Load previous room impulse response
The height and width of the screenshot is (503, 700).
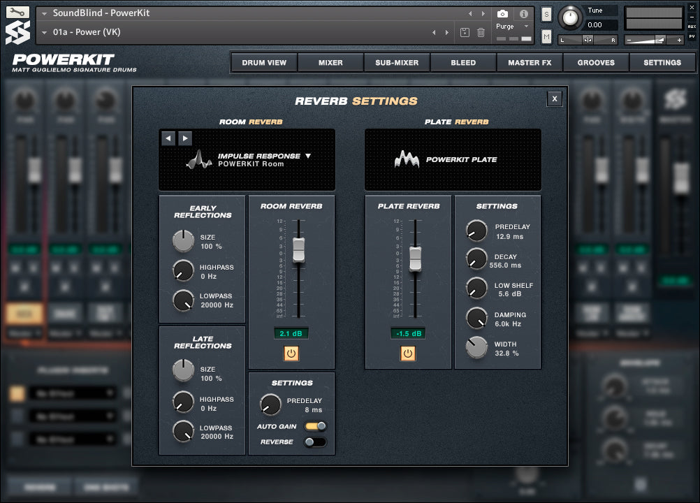[168, 138]
